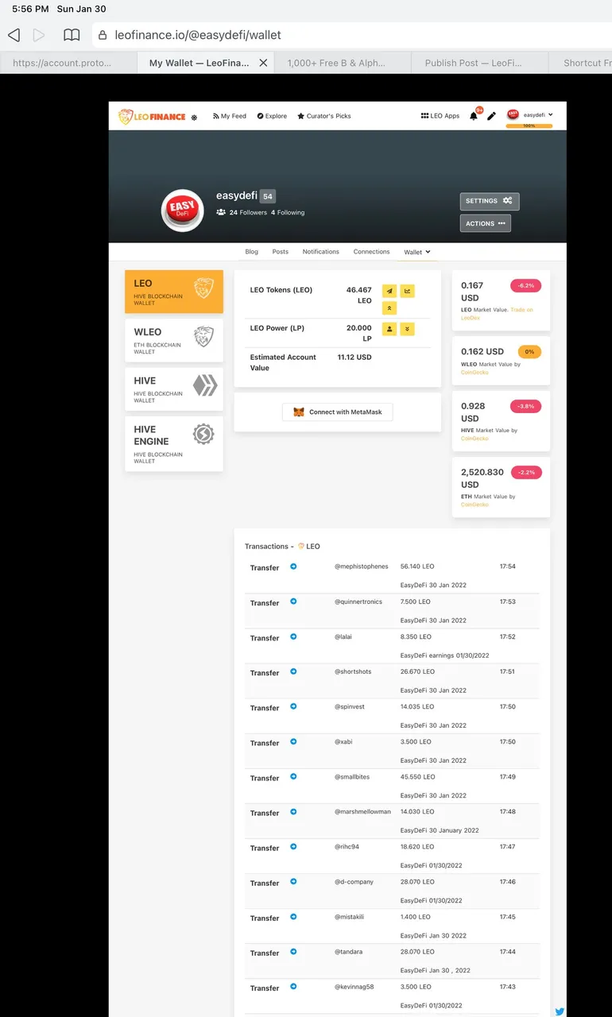Click transfer arrow icon in @spinvest row

(293, 706)
